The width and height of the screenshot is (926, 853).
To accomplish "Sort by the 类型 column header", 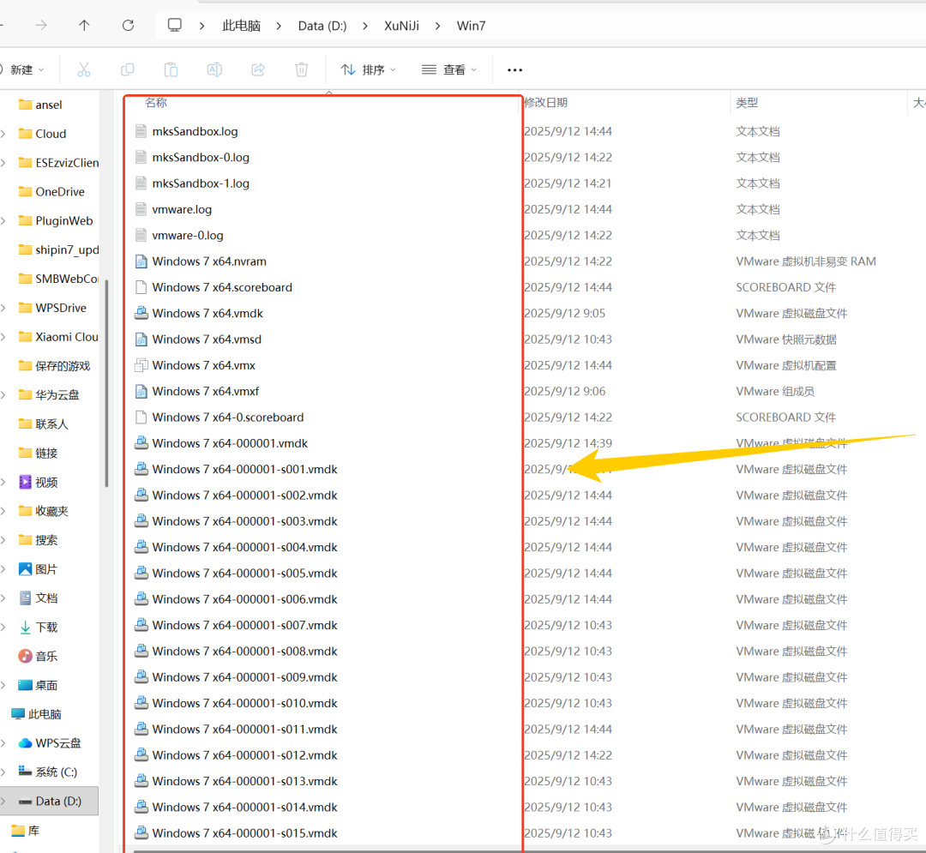I will (747, 102).
